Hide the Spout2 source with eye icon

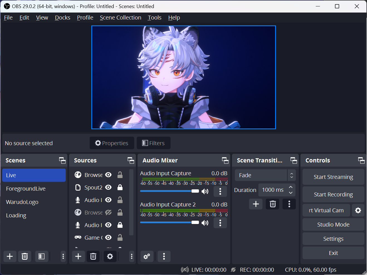[108, 188]
